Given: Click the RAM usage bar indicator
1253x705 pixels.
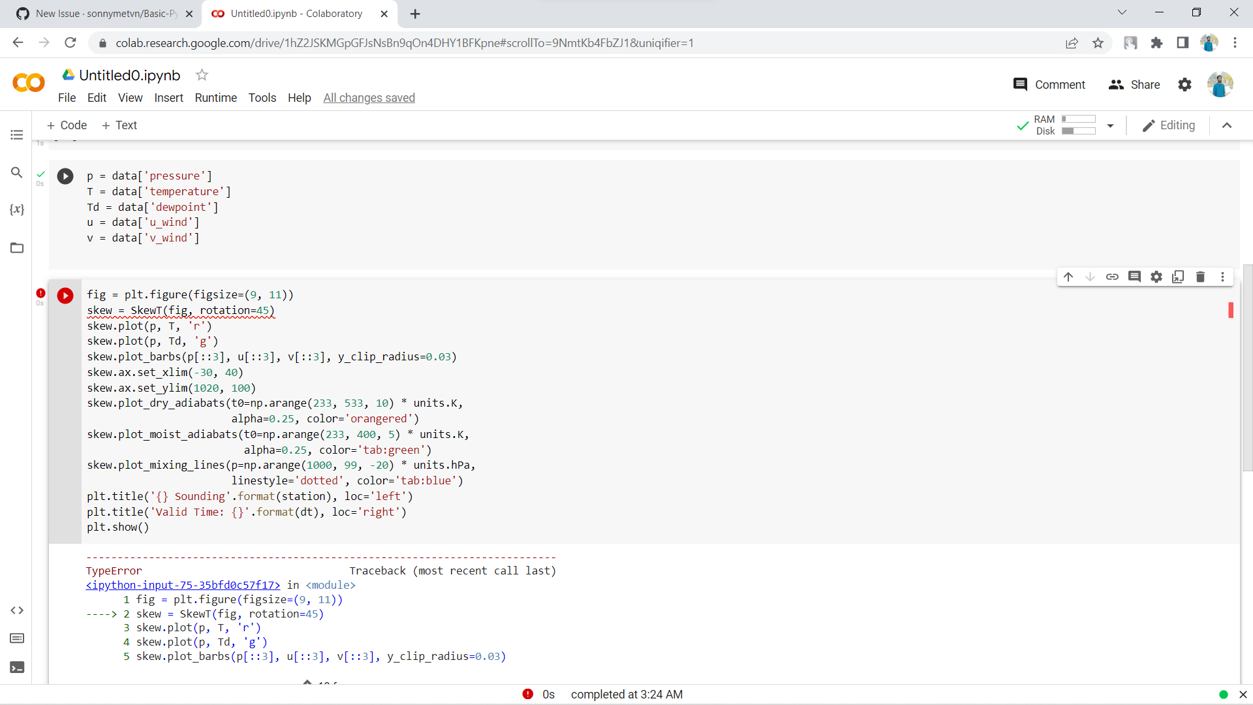Looking at the screenshot, I should pyautogui.click(x=1078, y=119).
